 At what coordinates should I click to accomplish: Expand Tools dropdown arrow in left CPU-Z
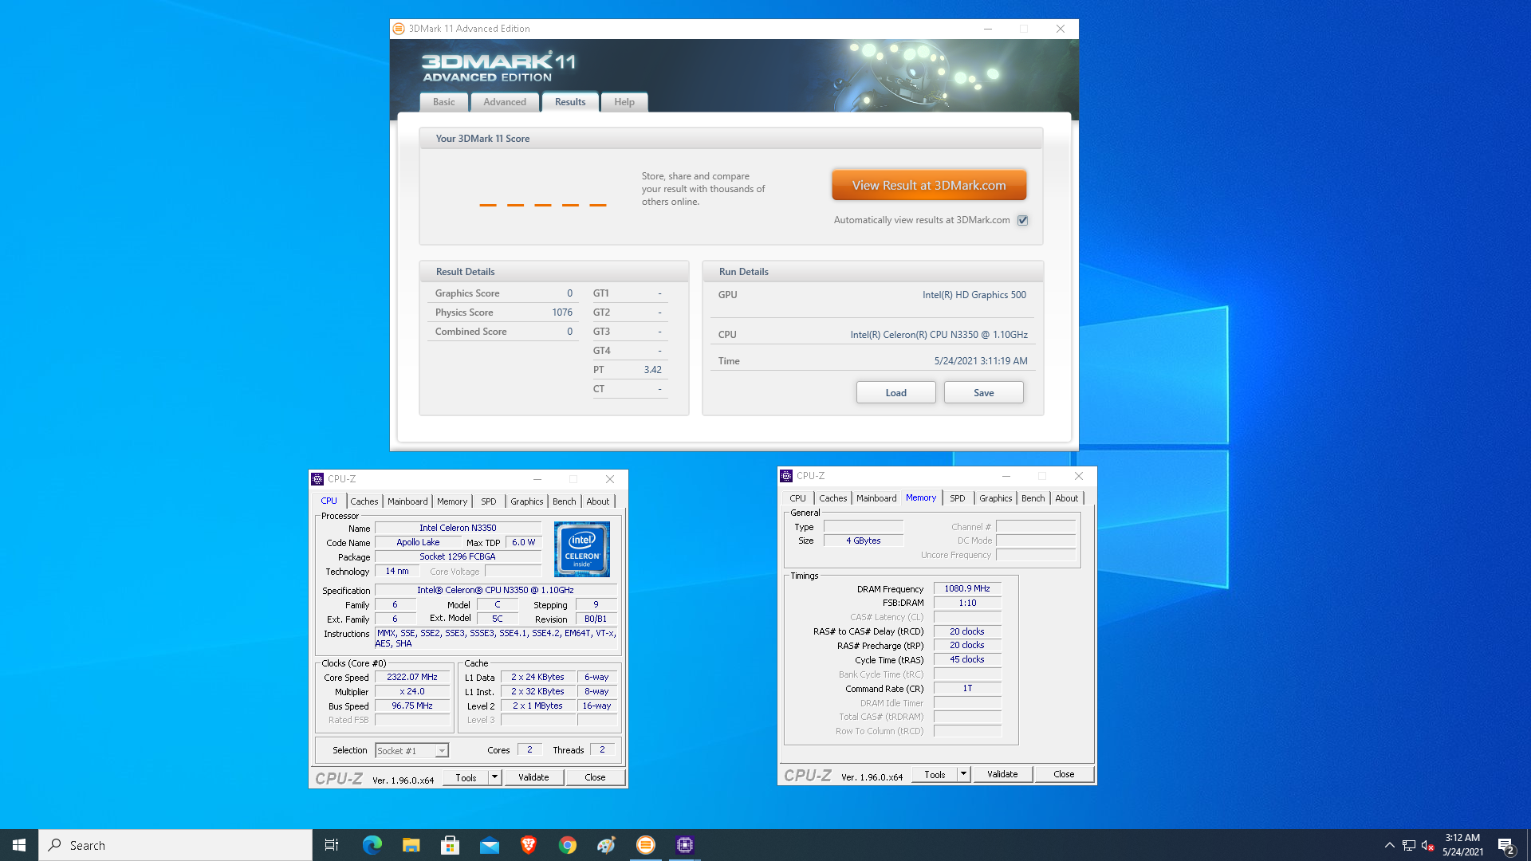[494, 777]
